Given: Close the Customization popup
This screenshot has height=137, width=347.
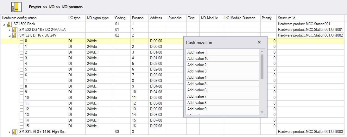Looking at the screenshot, I should coord(259,43).
